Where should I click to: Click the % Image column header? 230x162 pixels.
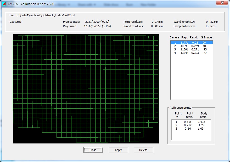tap(206, 38)
